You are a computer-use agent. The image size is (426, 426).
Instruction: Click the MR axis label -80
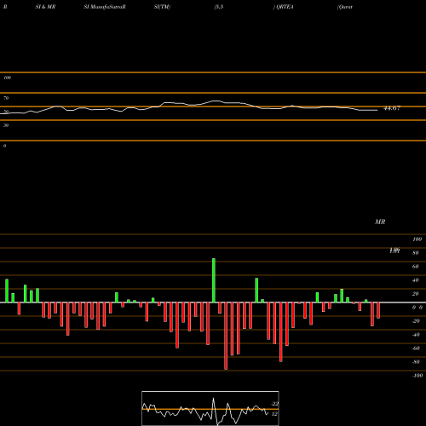click(416, 362)
